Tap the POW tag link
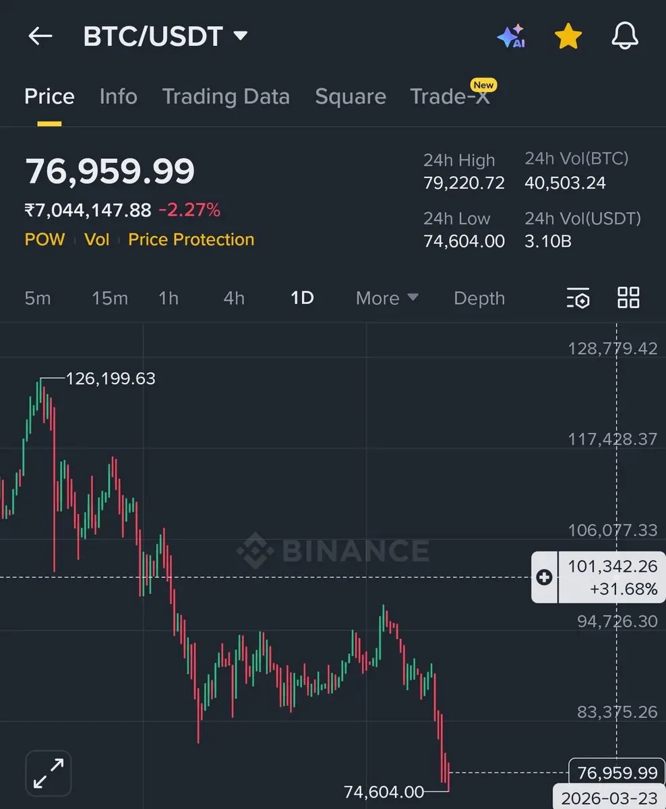This screenshot has height=809, width=666. pos(44,239)
